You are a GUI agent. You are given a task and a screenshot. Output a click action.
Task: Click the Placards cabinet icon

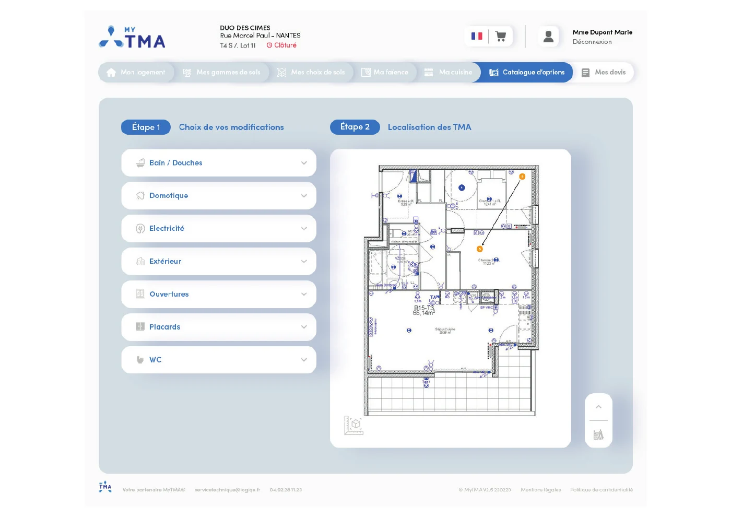pos(140,327)
